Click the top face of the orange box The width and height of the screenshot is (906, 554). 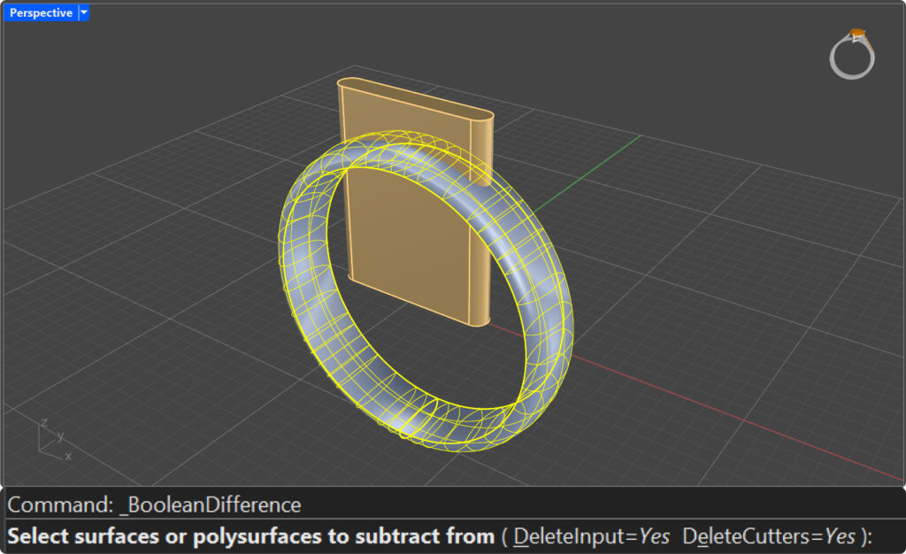tap(414, 98)
